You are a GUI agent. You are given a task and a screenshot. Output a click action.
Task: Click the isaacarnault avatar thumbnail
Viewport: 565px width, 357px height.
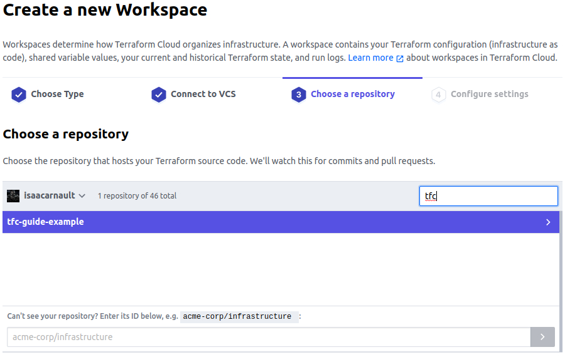coord(13,196)
